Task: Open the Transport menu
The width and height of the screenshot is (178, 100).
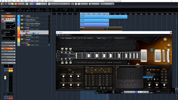Action: (x=29, y=1)
